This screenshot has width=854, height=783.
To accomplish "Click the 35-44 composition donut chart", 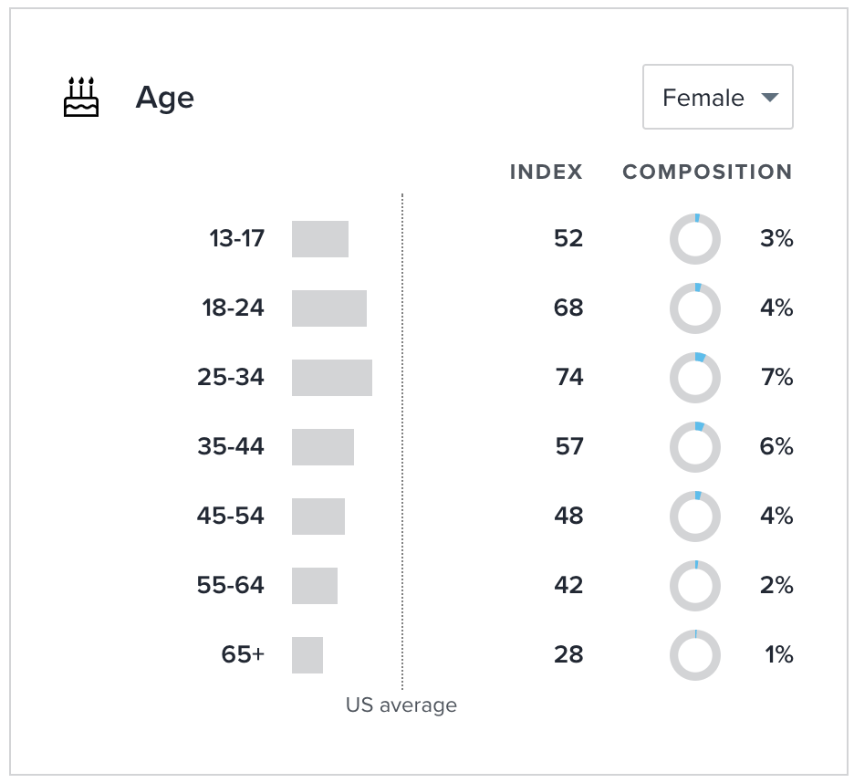I will (695, 447).
